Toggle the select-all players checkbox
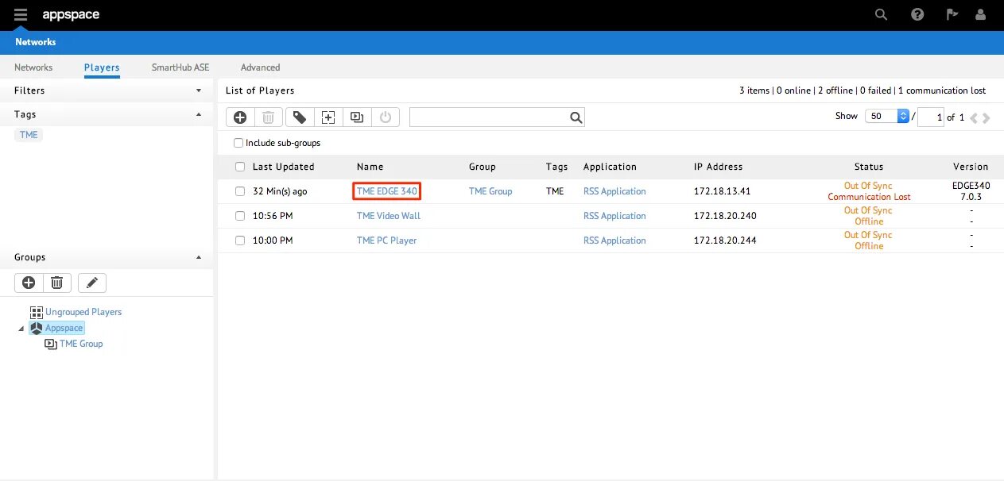 [240, 167]
